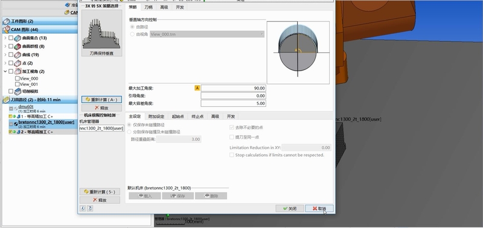Click the 关闭 button

290,208
